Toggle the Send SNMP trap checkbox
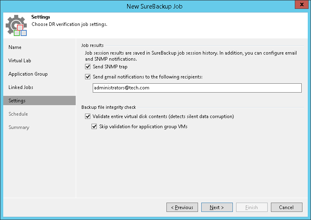 (x=88, y=67)
